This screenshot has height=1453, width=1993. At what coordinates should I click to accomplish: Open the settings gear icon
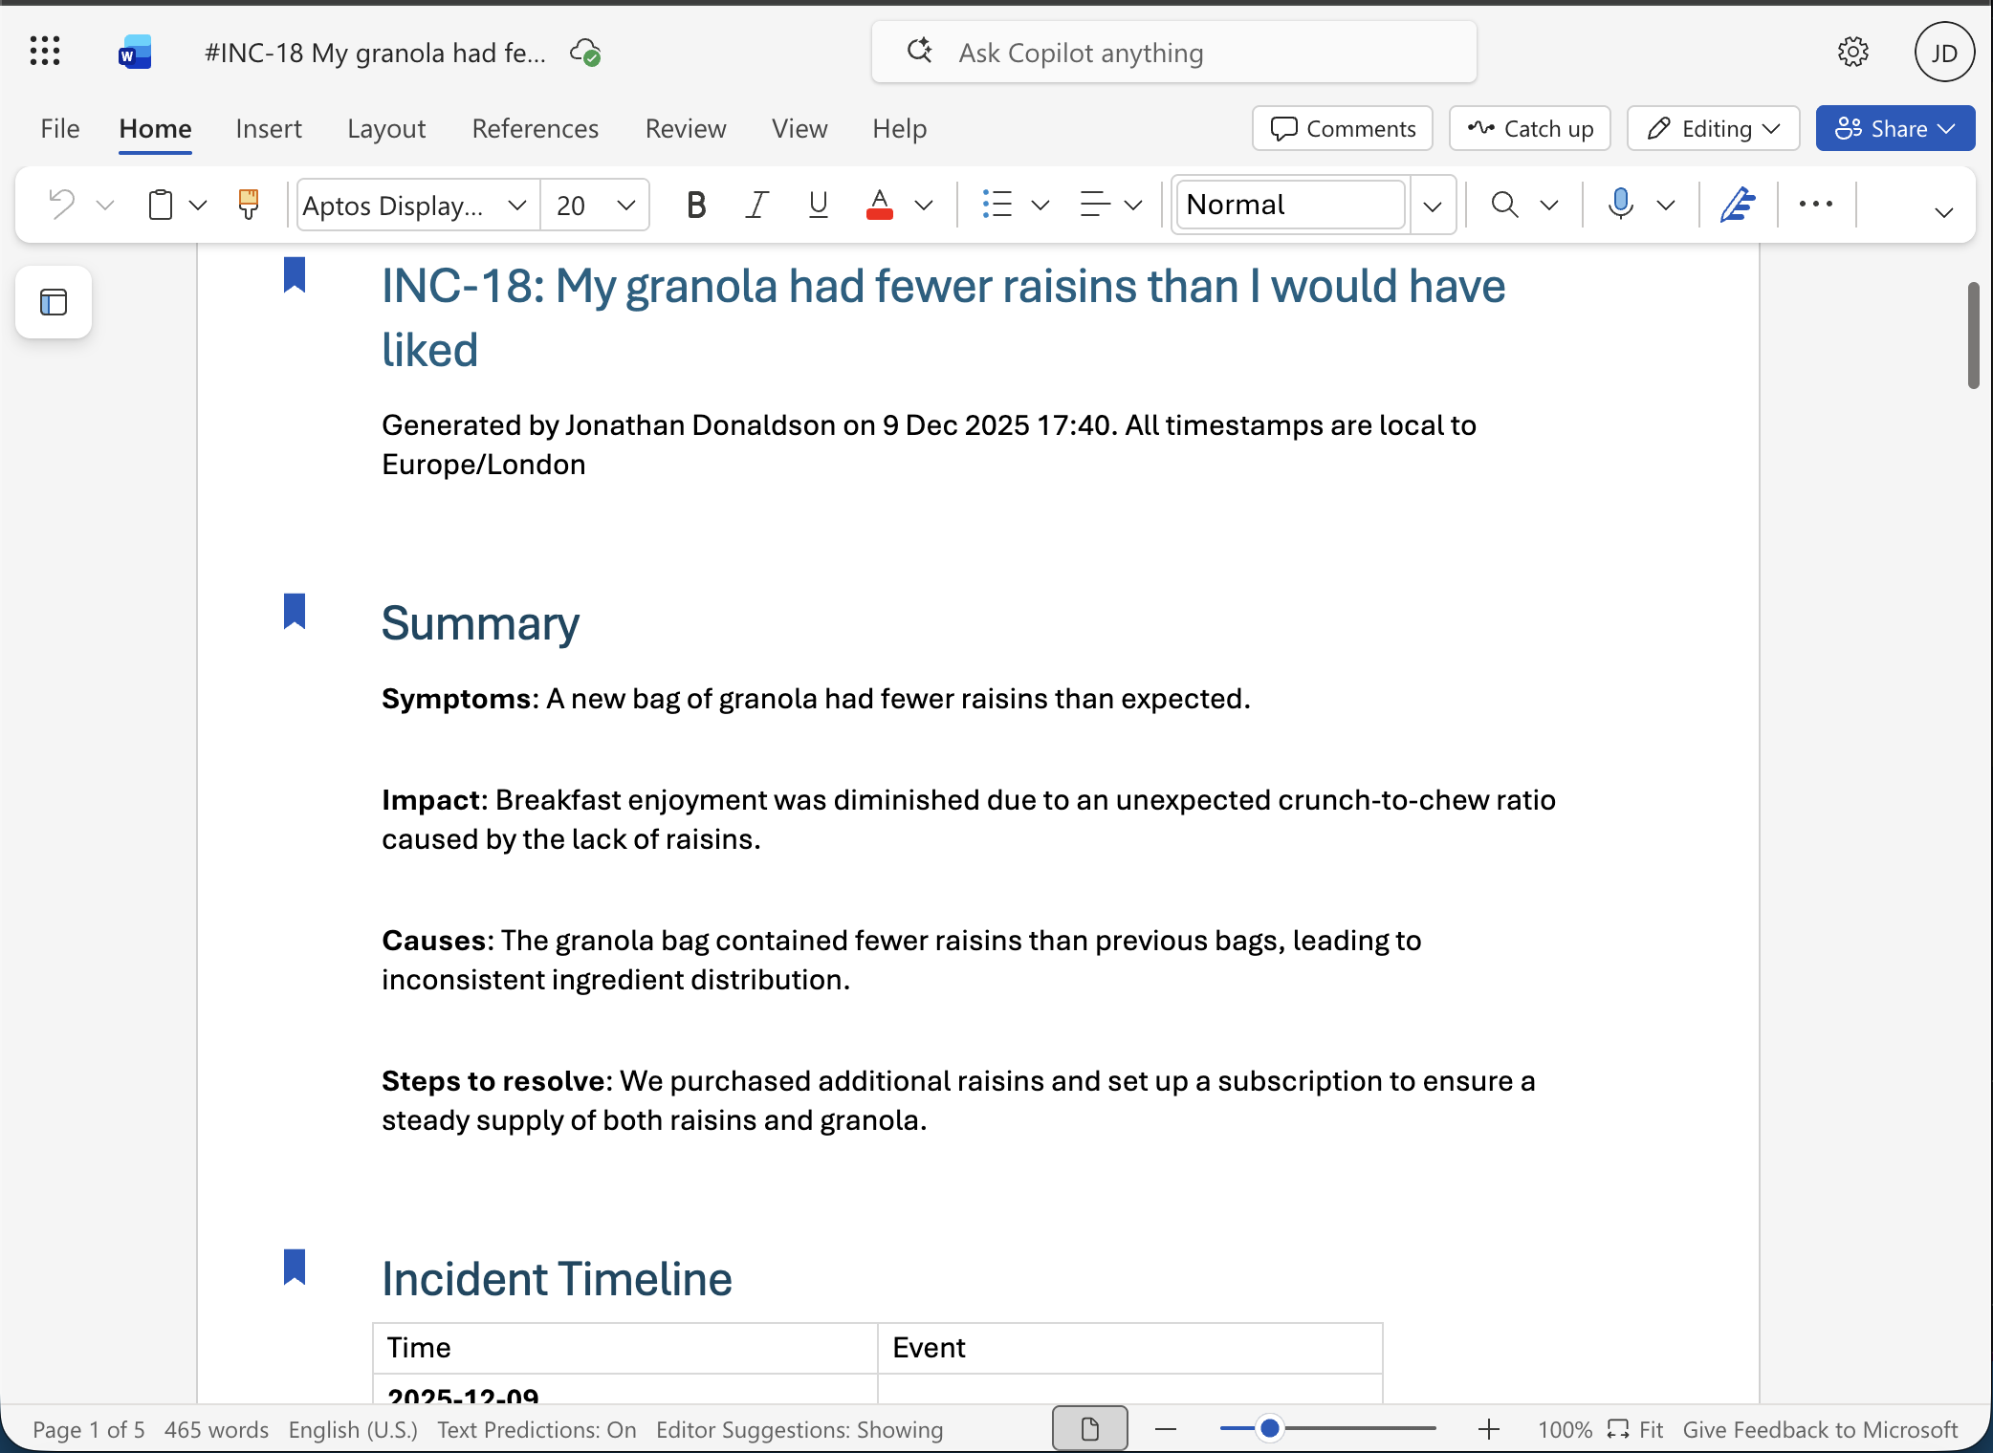point(1852,52)
